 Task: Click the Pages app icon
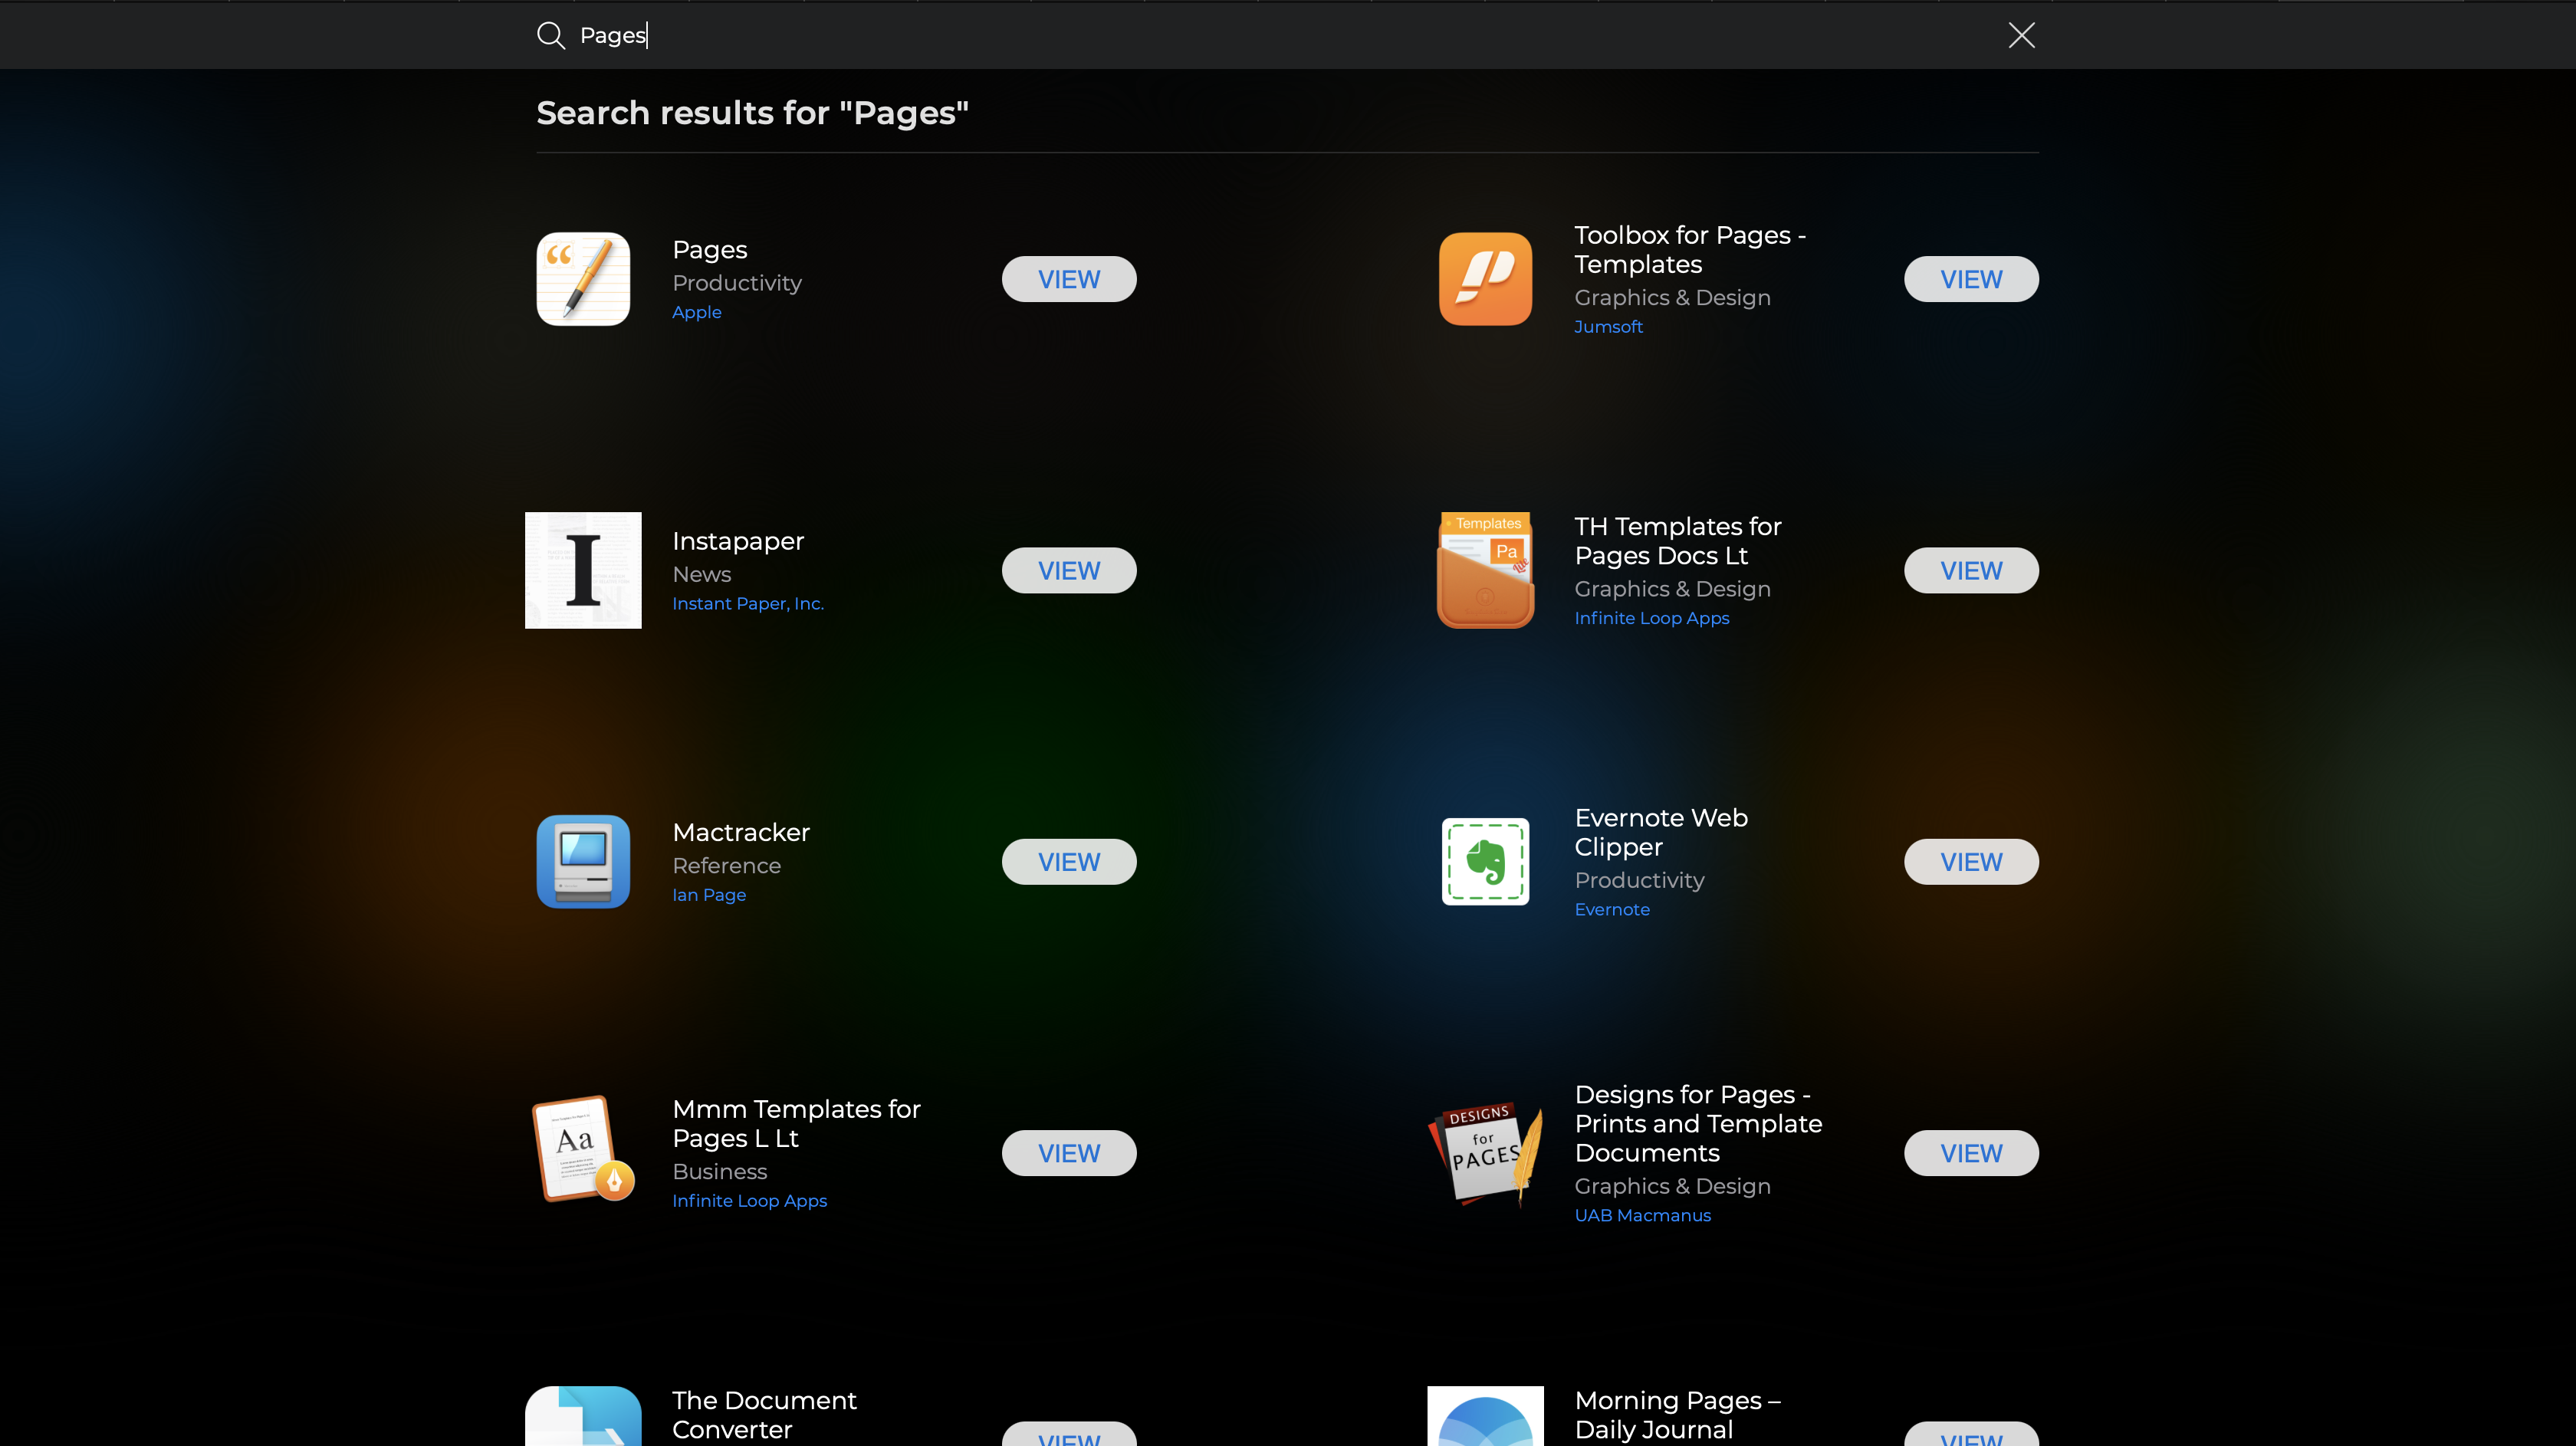click(x=583, y=279)
